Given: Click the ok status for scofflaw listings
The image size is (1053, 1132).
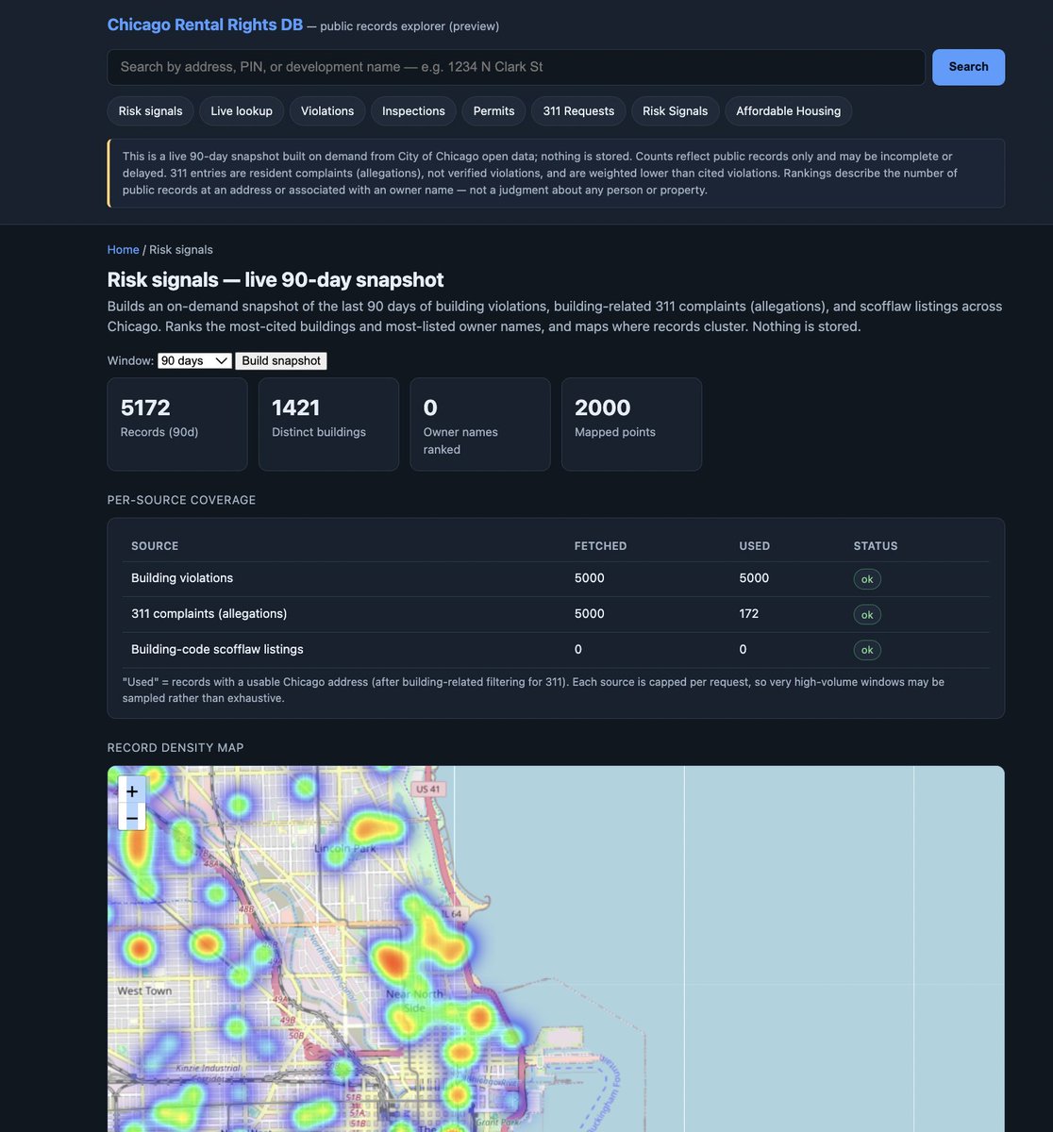Looking at the screenshot, I should [867, 650].
